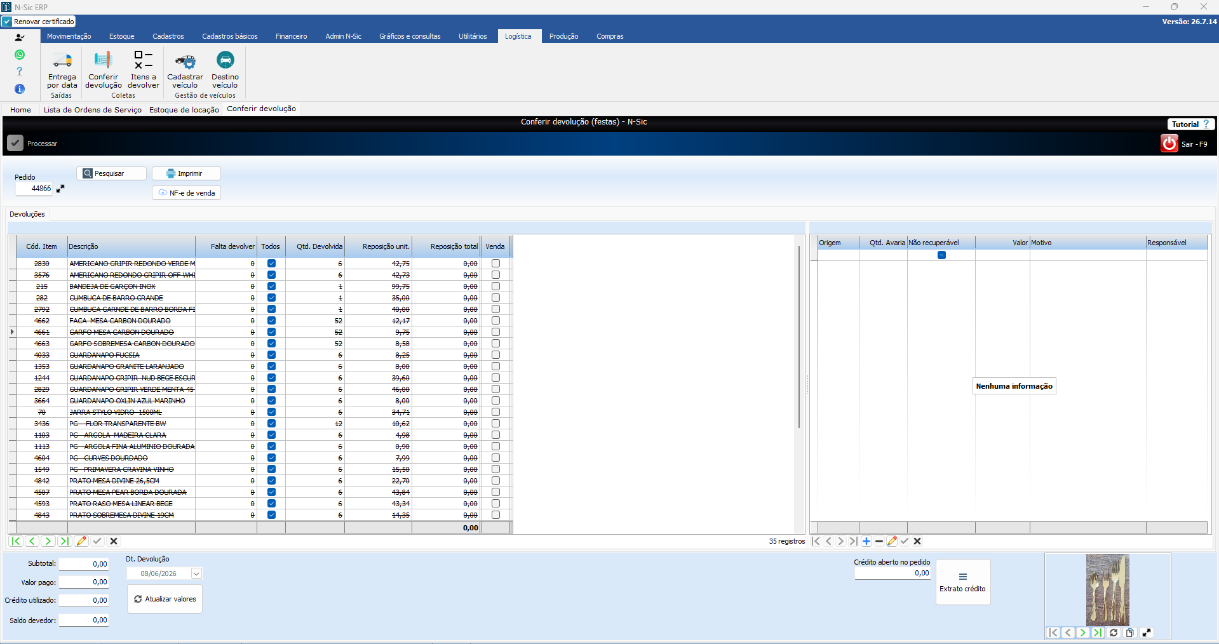Open Itens a devolver tool
This screenshot has width=1219, height=644.
[x=144, y=70]
